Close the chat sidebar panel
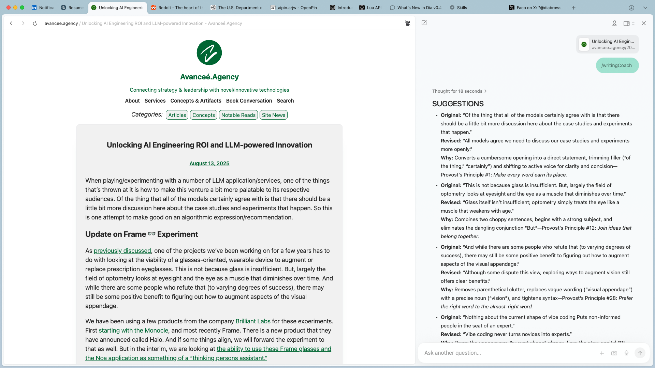Image resolution: width=655 pixels, height=368 pixels. click(x=644, y=23)
